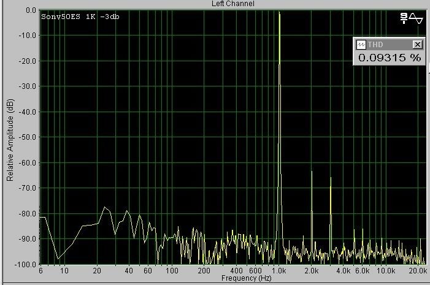430x285 pixels.
Task: Click the THD panel waveform icon
Action: (x=361, y=44)
